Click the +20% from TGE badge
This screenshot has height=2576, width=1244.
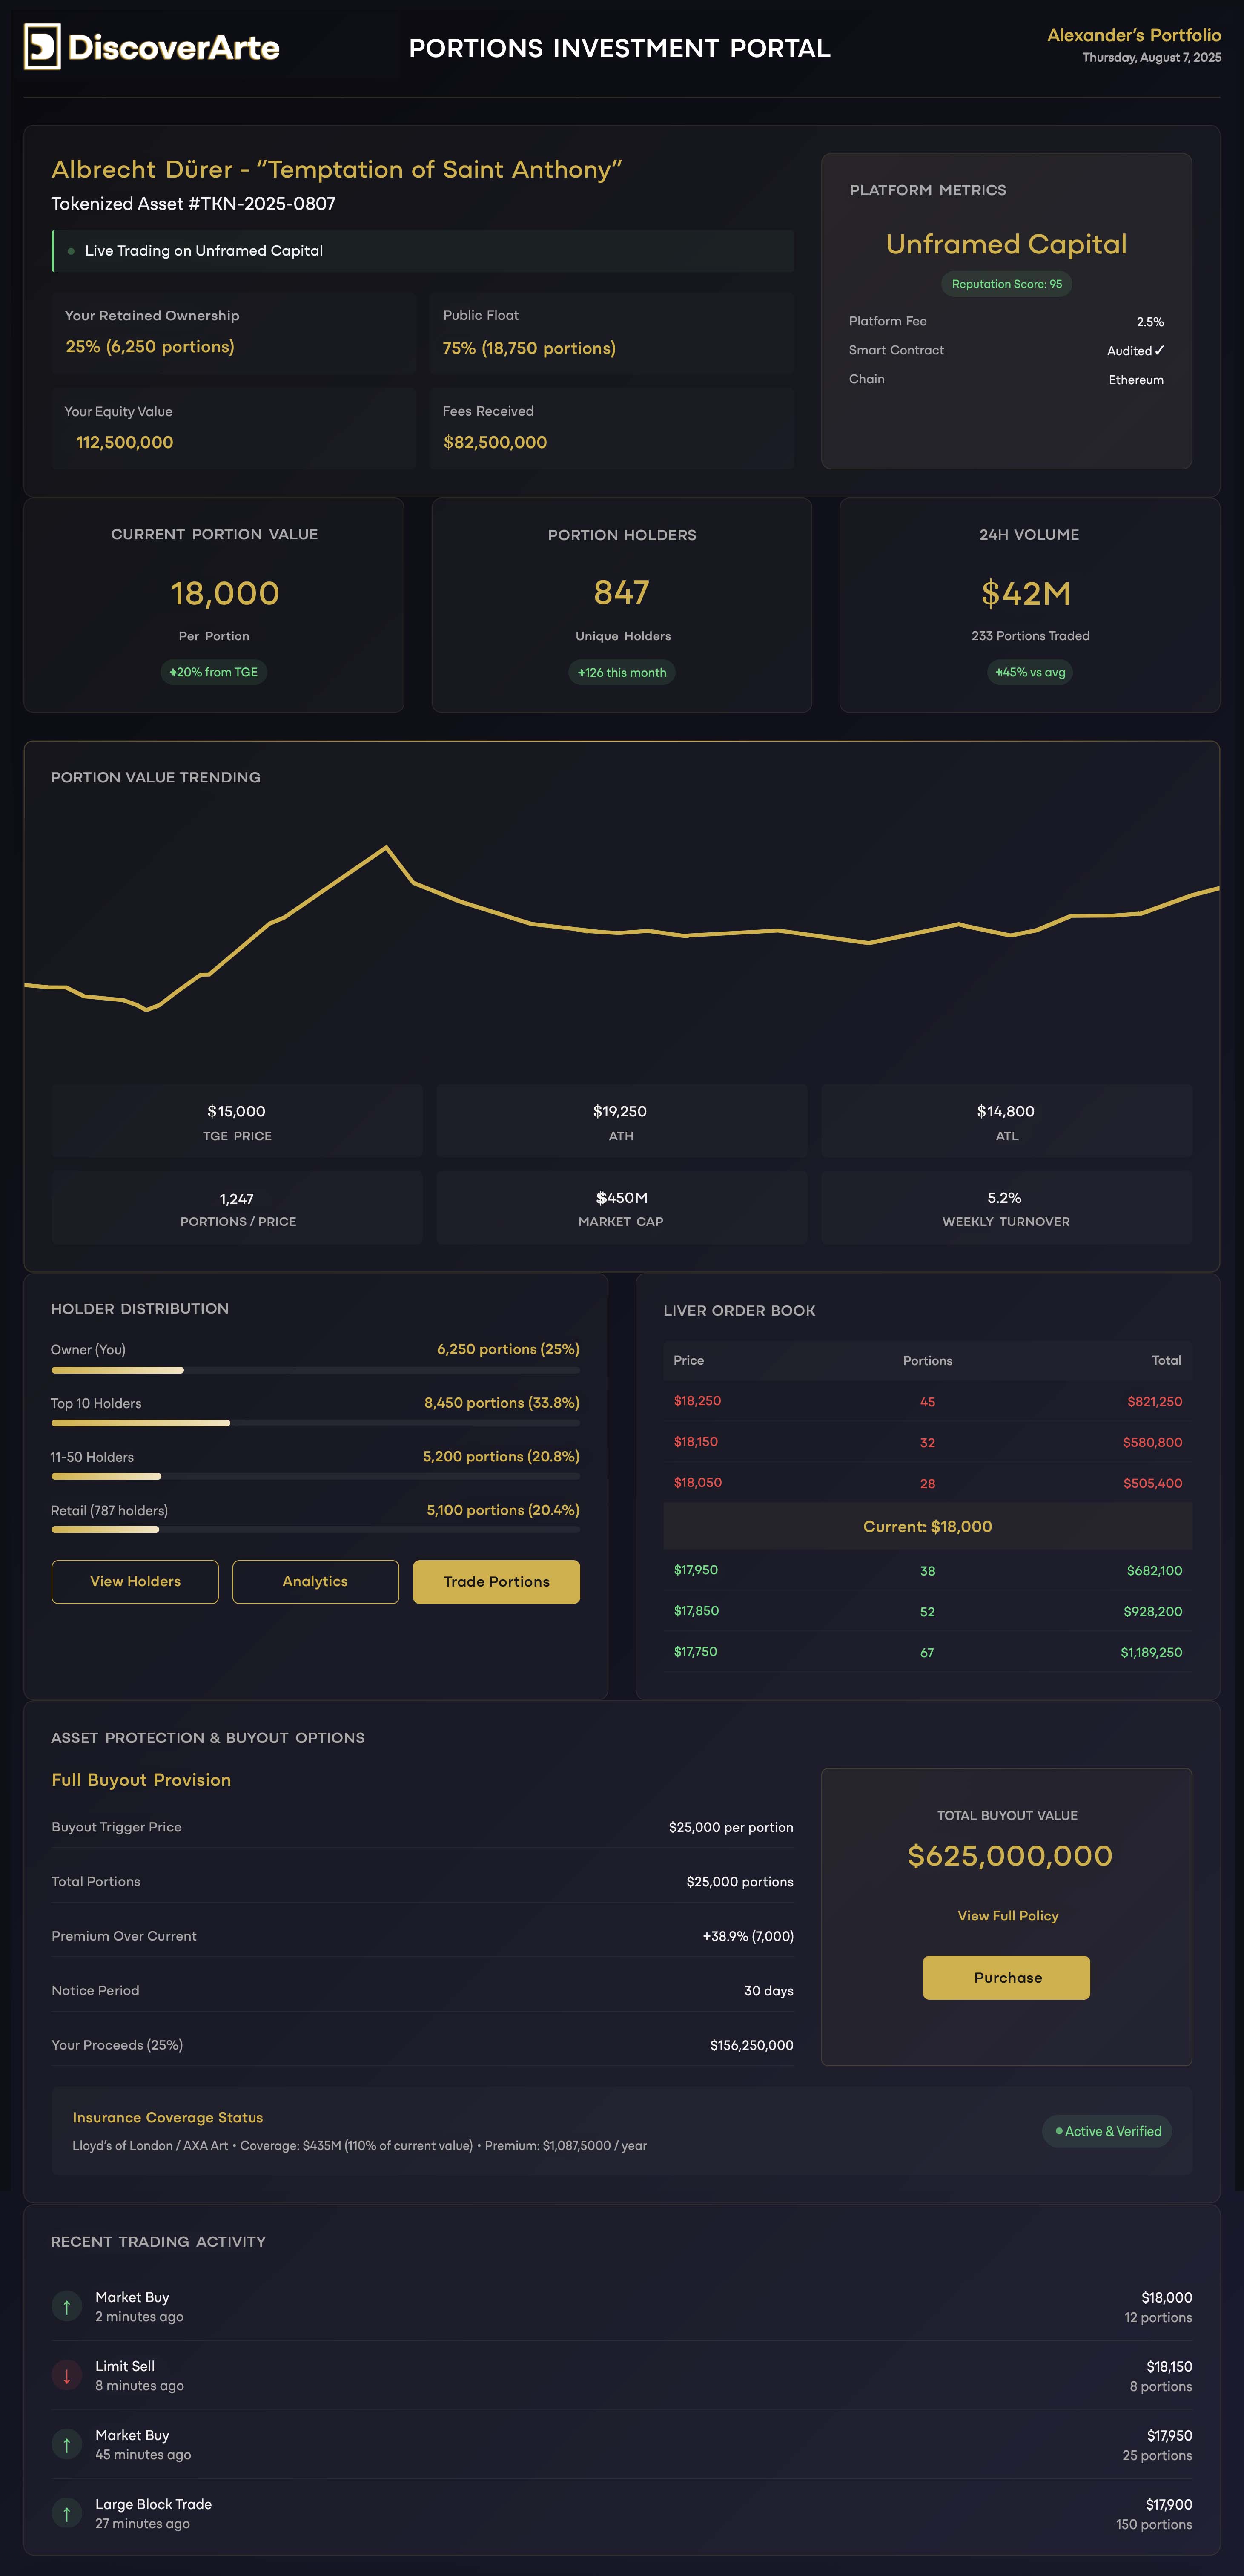pos(214,672)
